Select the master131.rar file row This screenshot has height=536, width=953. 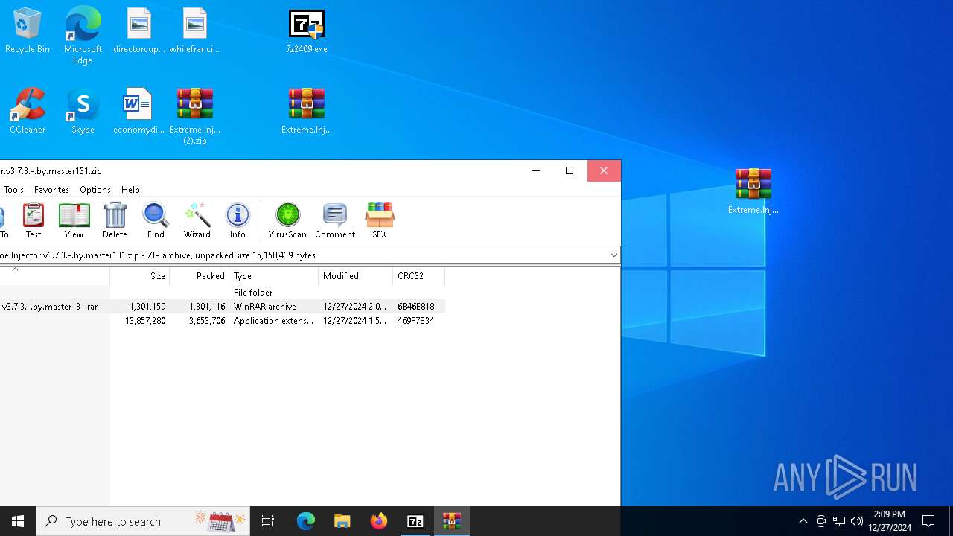pos(223,307)
